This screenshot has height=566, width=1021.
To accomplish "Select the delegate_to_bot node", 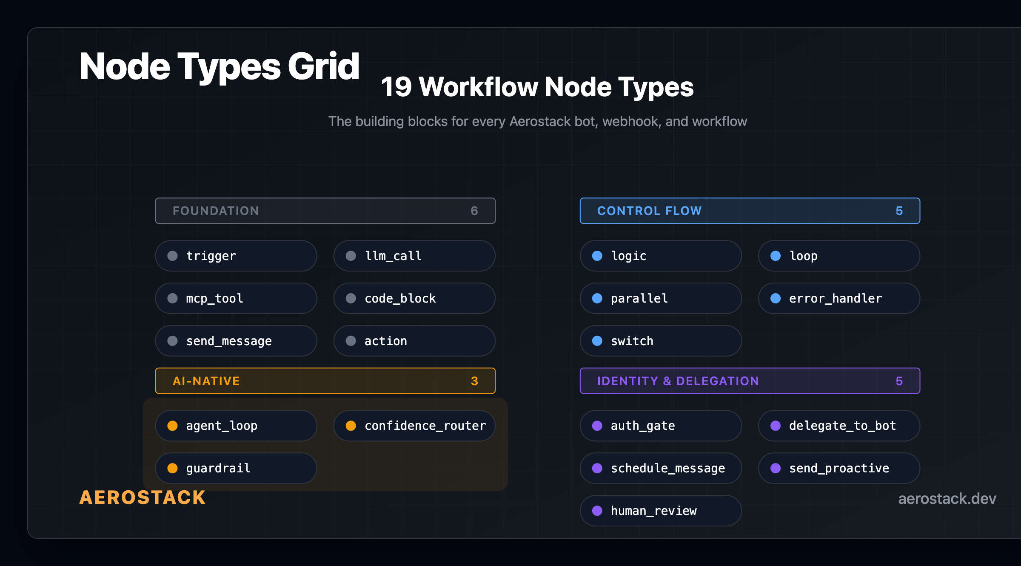I will tap(838, 426).
